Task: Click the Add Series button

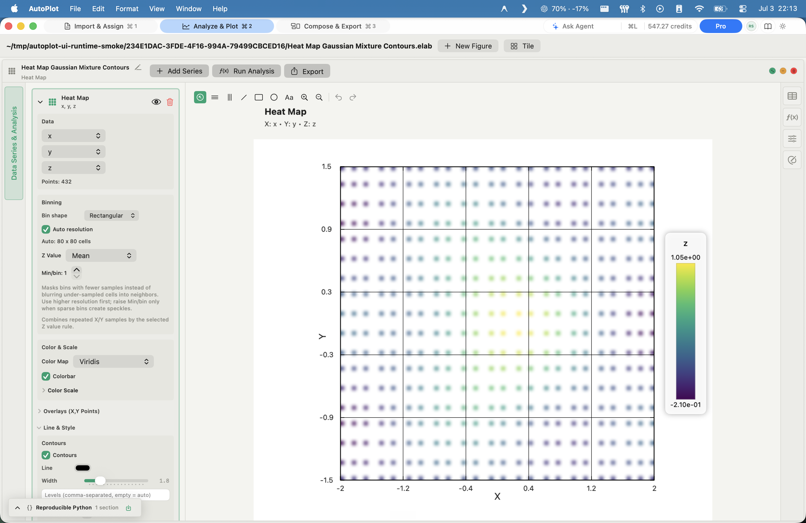Action: [x=179, y=71]
